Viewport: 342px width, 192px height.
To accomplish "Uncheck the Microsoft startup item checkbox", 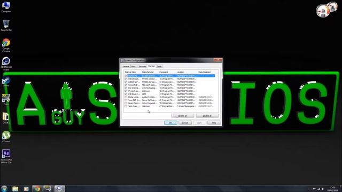I will 126,85.
